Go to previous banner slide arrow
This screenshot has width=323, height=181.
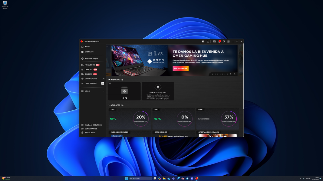pos(230,74)
